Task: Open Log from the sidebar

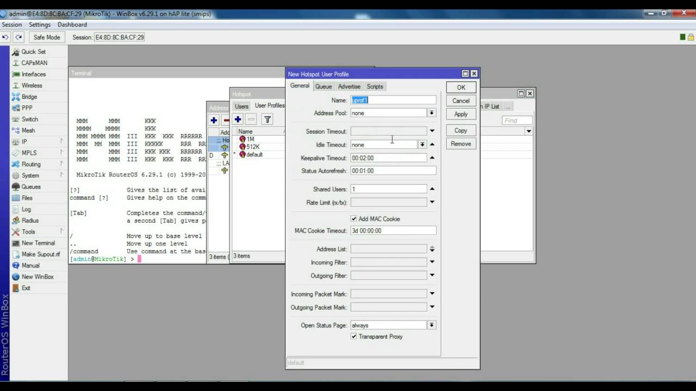Action: [x=26, y=209]
